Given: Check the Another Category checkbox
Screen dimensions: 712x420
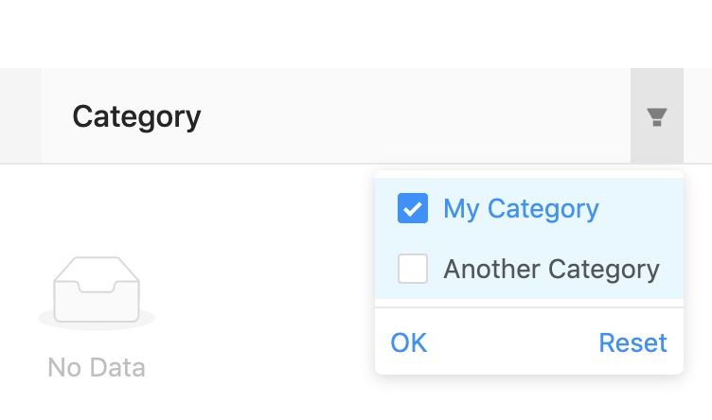Looking at the screenshot, I should click(x=413, y=270).
